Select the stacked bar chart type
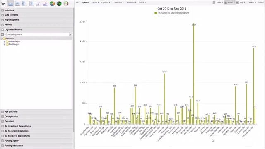 [31, 4]
